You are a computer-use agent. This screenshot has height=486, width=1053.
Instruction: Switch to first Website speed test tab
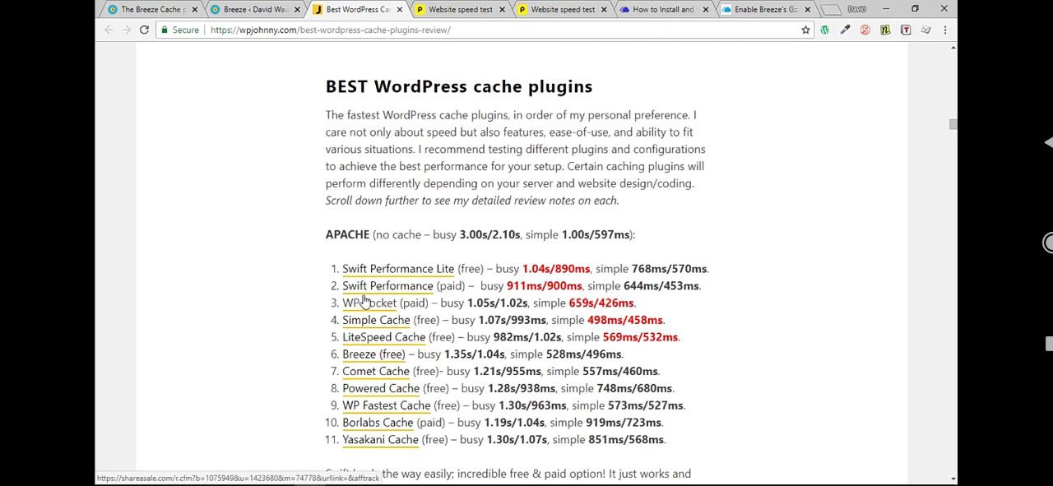click(460, 10)
